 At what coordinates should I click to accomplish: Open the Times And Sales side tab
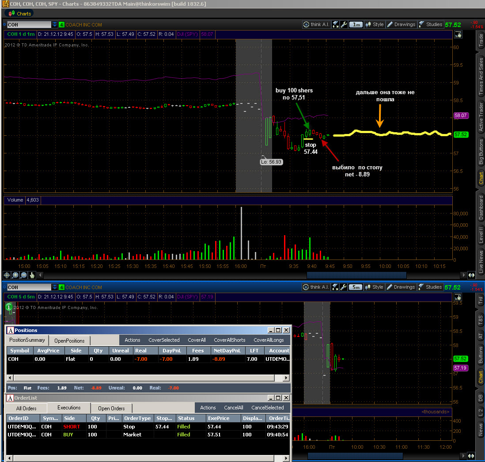tap(481, 76)
